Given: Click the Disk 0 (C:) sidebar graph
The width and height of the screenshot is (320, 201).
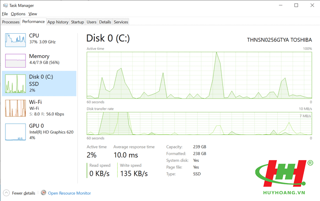Looking at the screenshot, I should [x=16, y=84].
